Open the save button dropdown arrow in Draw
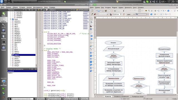178x100 pixels. point(101,11)
